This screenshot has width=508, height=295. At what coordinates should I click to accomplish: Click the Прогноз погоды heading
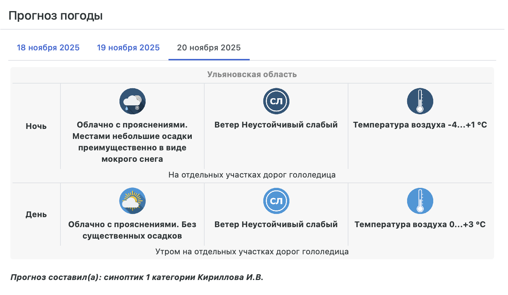[x=55, y=16]
